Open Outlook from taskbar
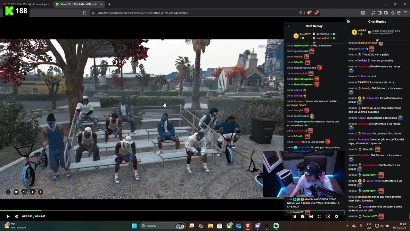 point(238,226)
